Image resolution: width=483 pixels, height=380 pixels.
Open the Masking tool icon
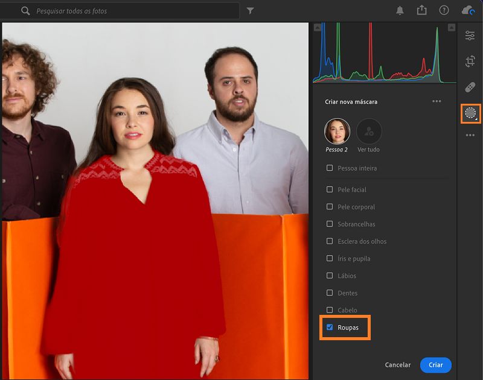(471, 113)
